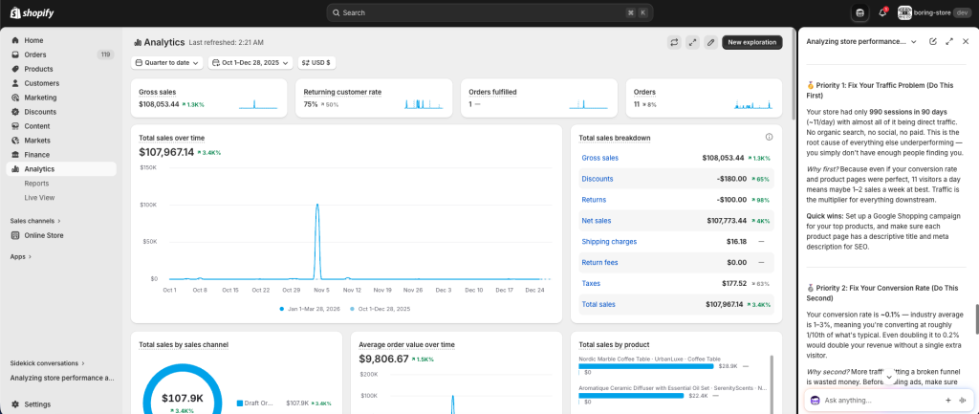Open the USD $ currency selector
979x414 pixels.
point(316,62)
